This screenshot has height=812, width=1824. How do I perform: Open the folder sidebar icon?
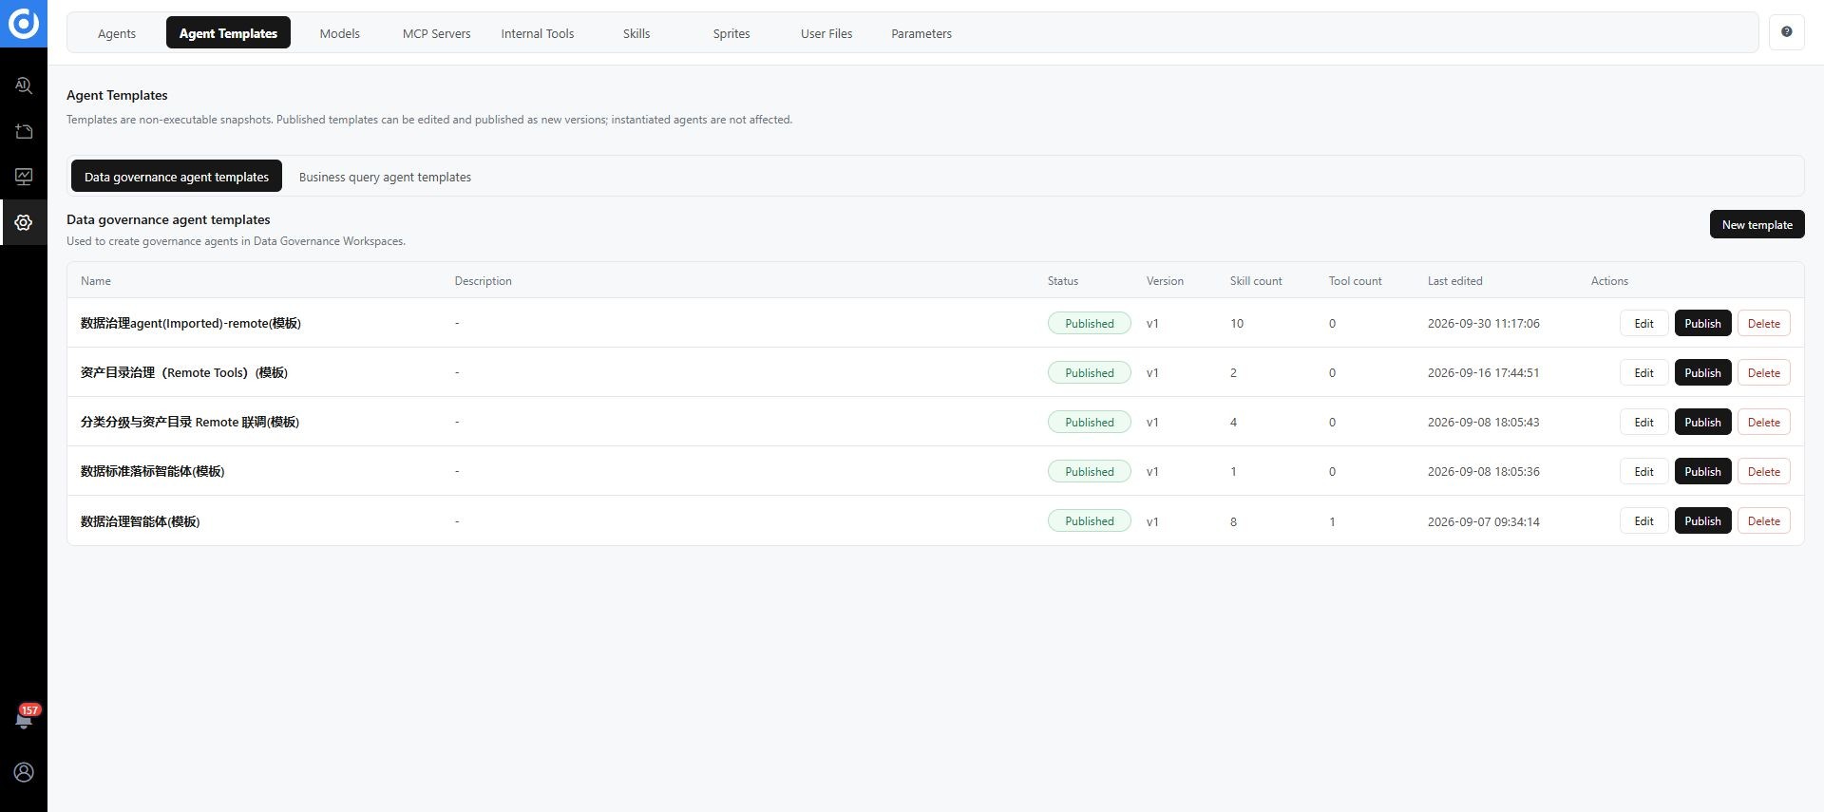click(x=24, y=131)
